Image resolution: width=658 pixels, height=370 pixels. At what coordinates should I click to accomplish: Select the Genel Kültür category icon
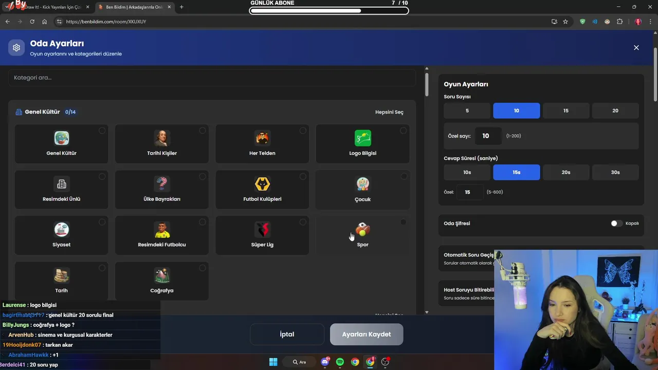pos(61,138)
